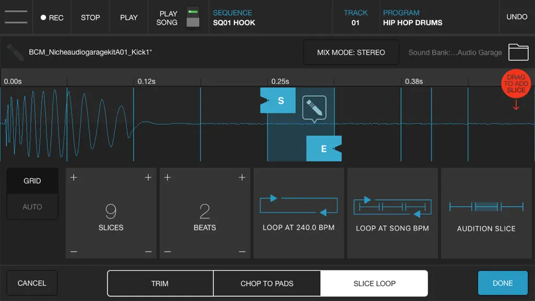The height and width of the screenshot is (301, 535).
Task: Click the Cancel button
Action: [32, 283]
